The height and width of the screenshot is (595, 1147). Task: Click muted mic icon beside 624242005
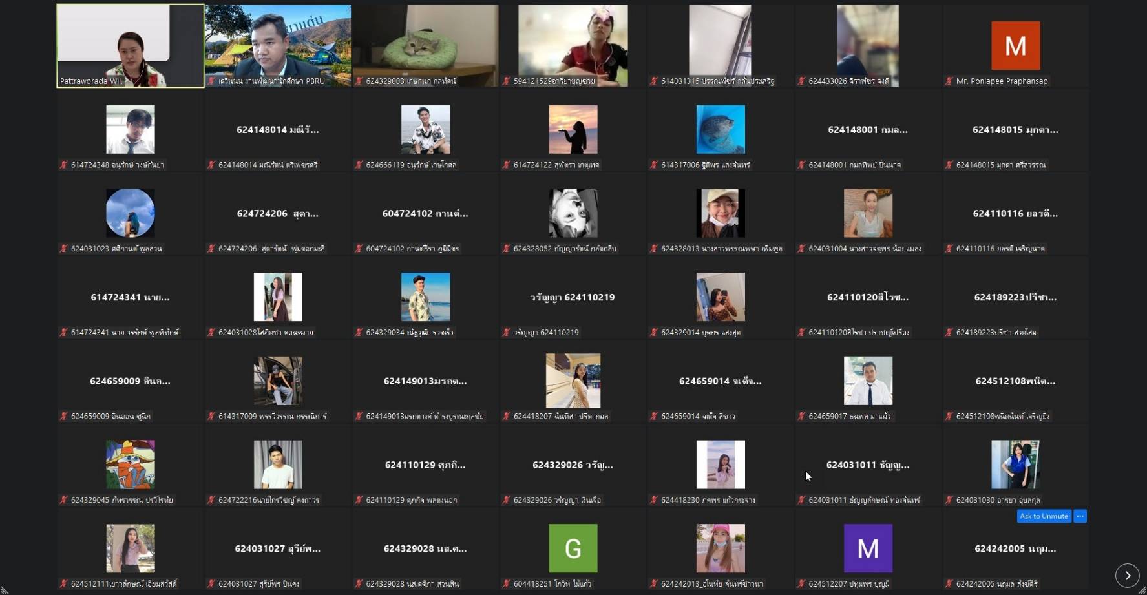pos(949,584)
